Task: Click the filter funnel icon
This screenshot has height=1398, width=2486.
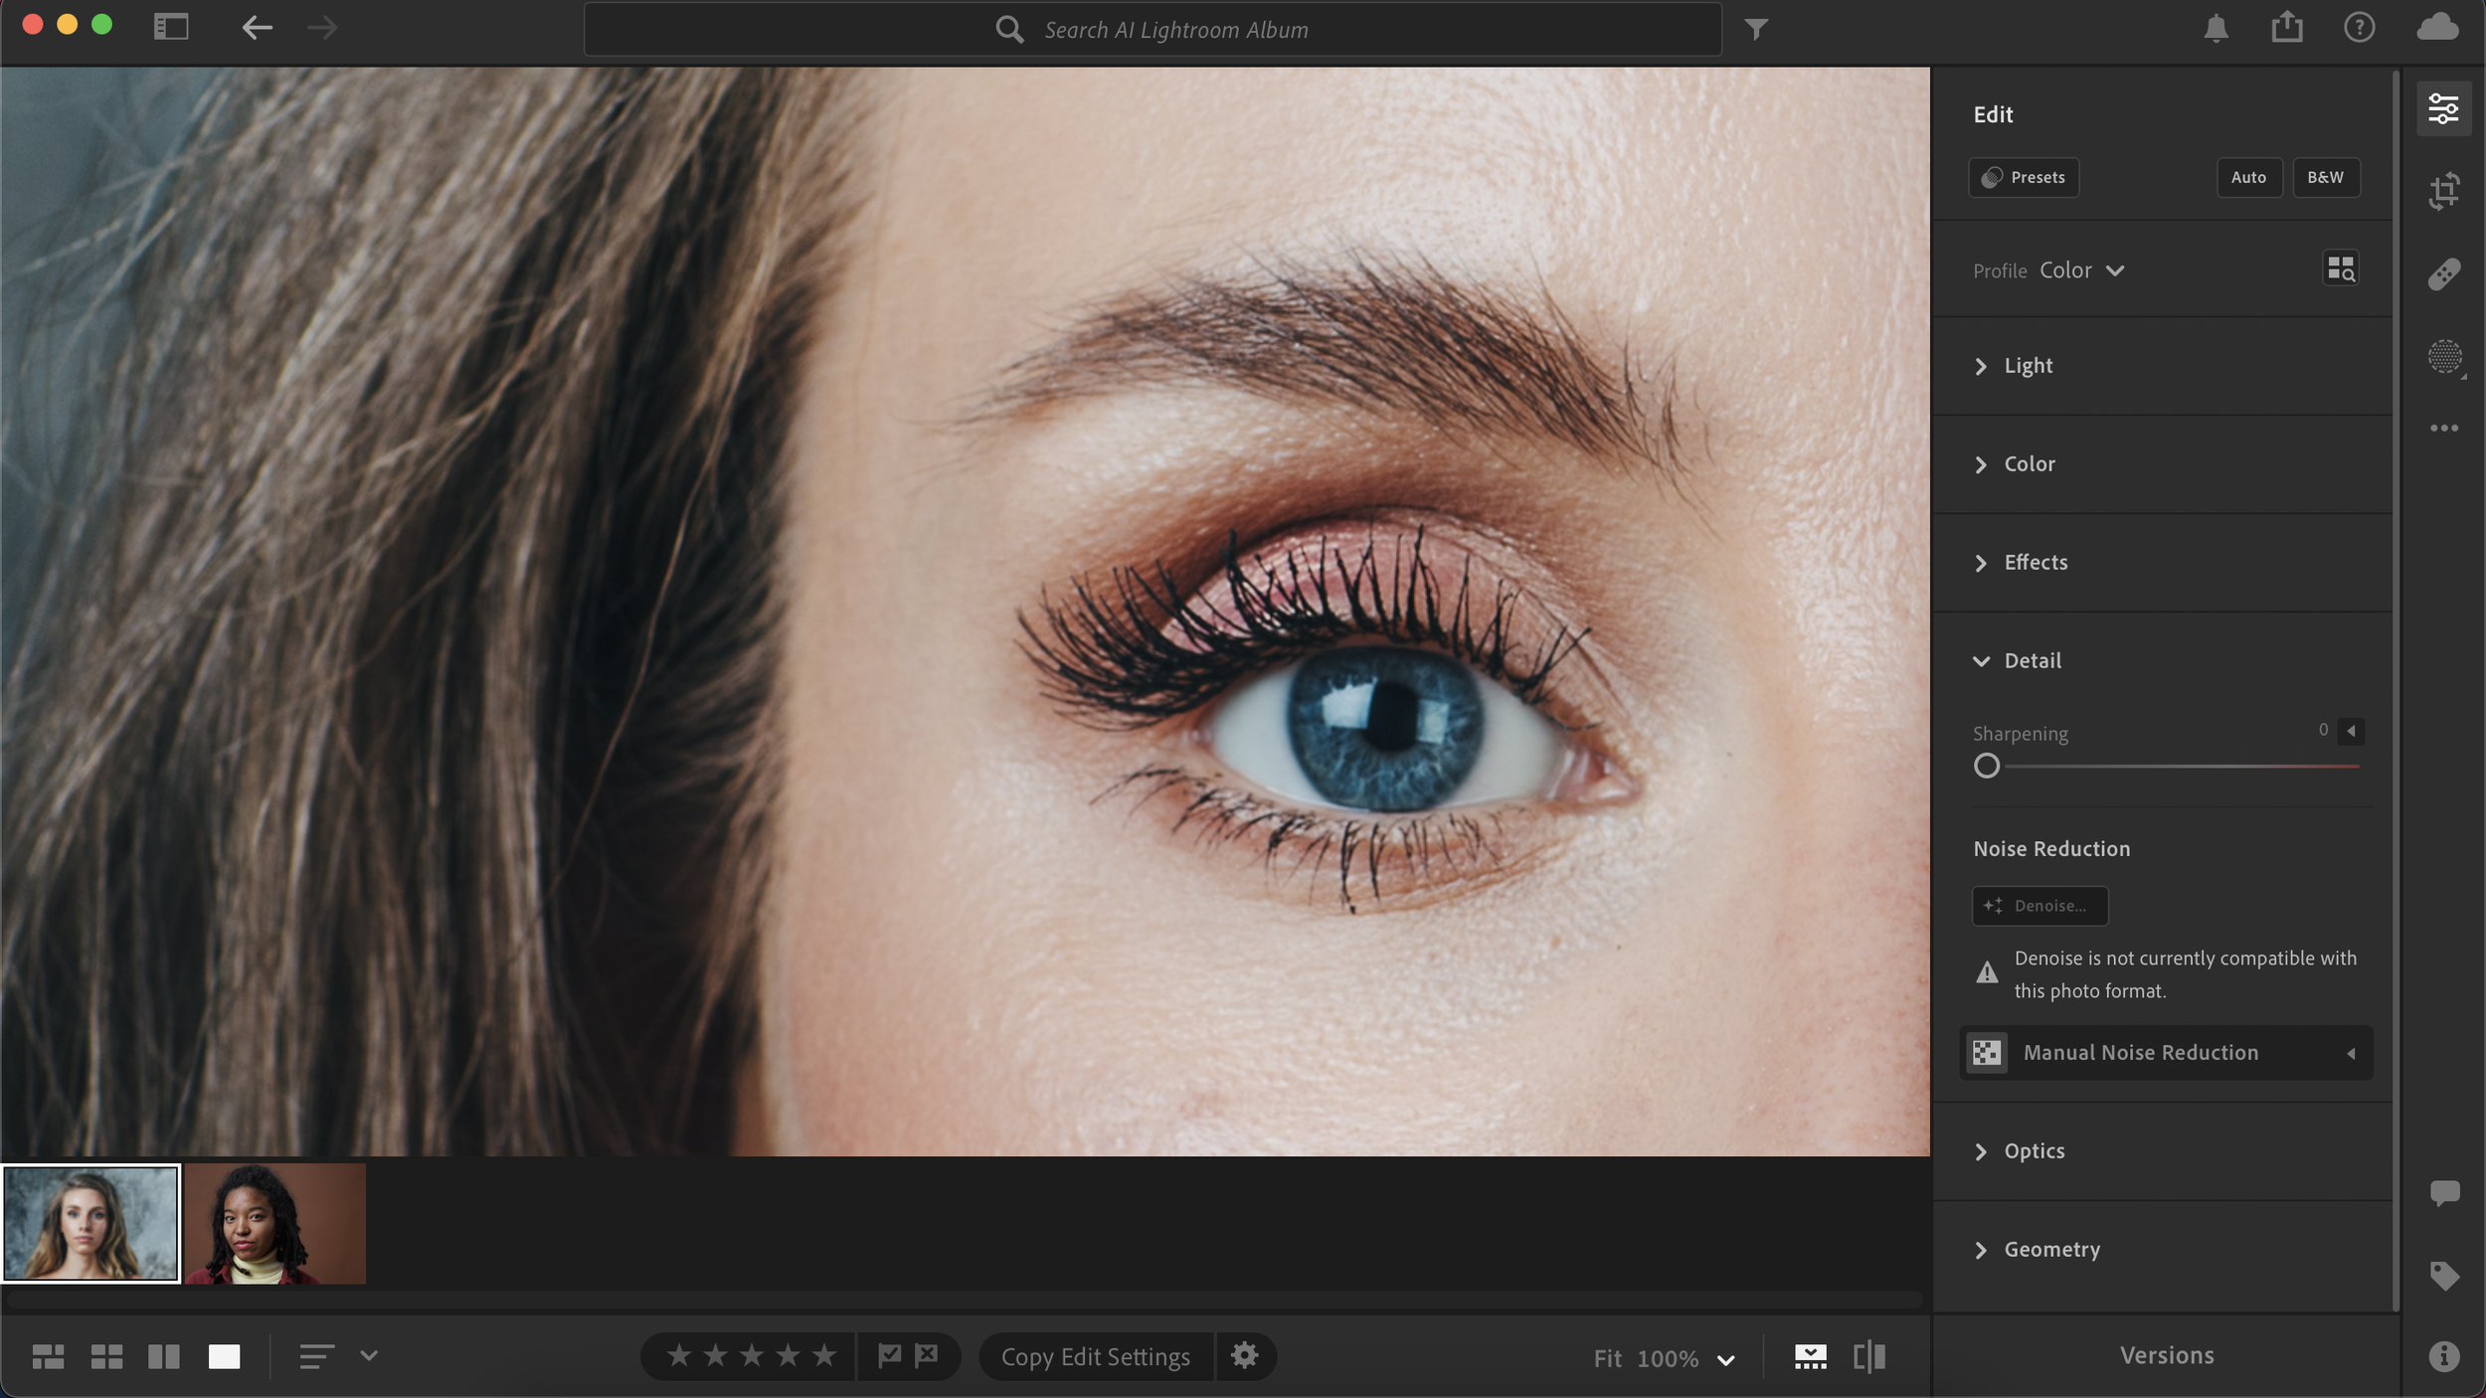Action: tap(1756, 30)
